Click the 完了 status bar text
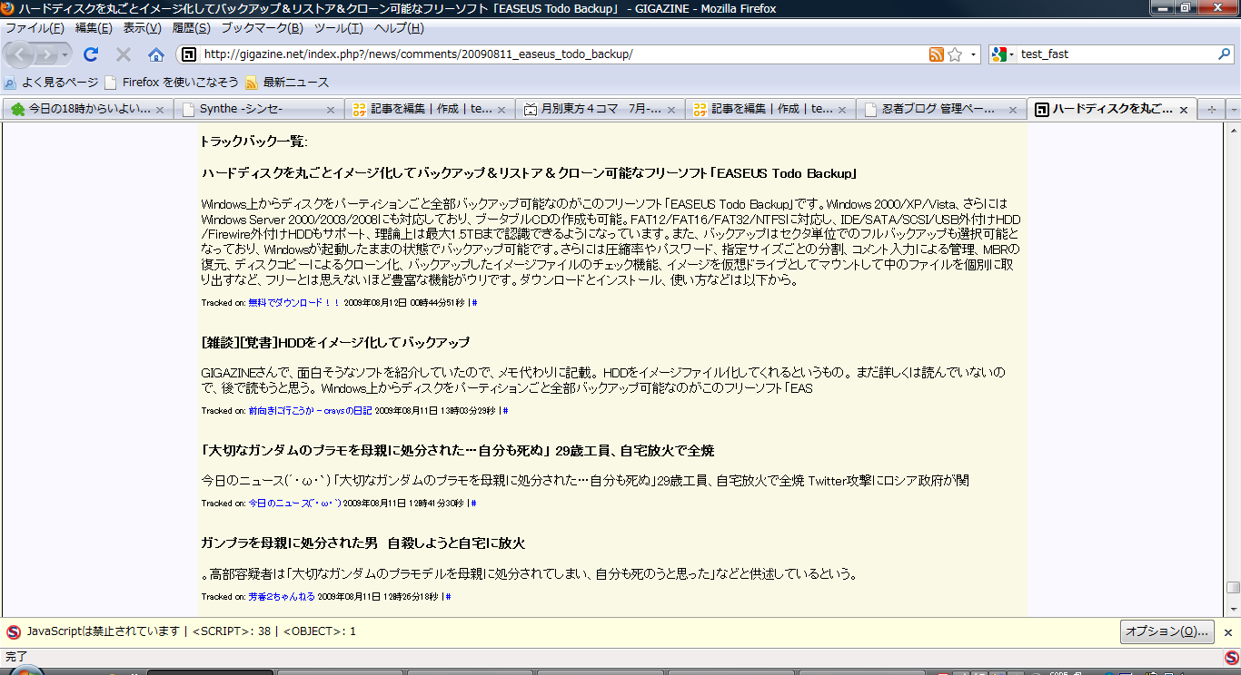The image size is (1241, 675). click(17, 657)
